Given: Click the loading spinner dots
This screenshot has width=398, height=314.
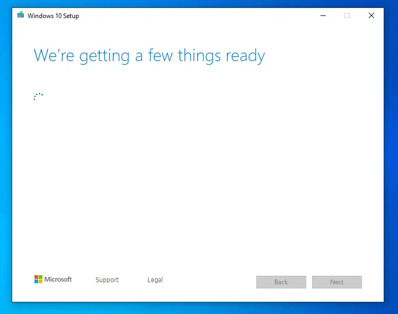Looking at the screenshot, I should point(38,96).
